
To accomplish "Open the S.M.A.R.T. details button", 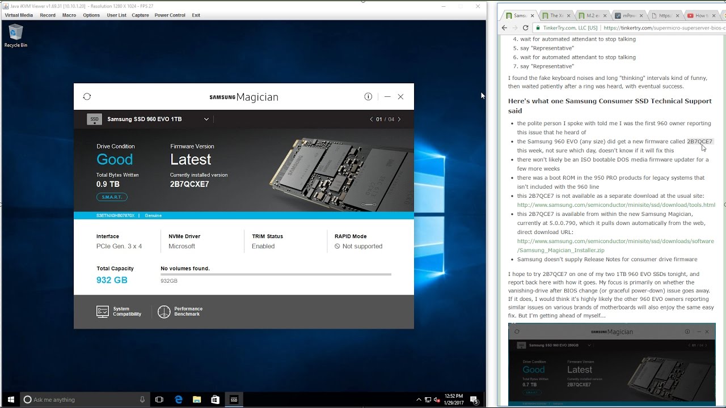I will coord(112,197).
